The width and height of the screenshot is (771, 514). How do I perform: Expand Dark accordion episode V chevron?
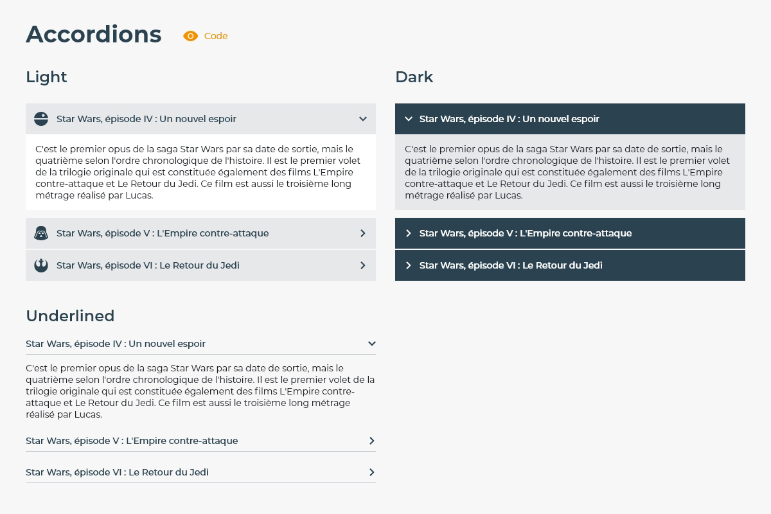click(408, 233)
